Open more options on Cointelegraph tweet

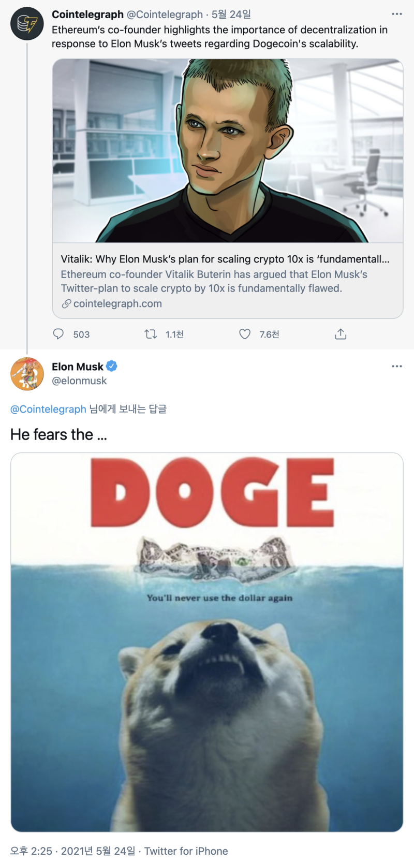point(396,14)
